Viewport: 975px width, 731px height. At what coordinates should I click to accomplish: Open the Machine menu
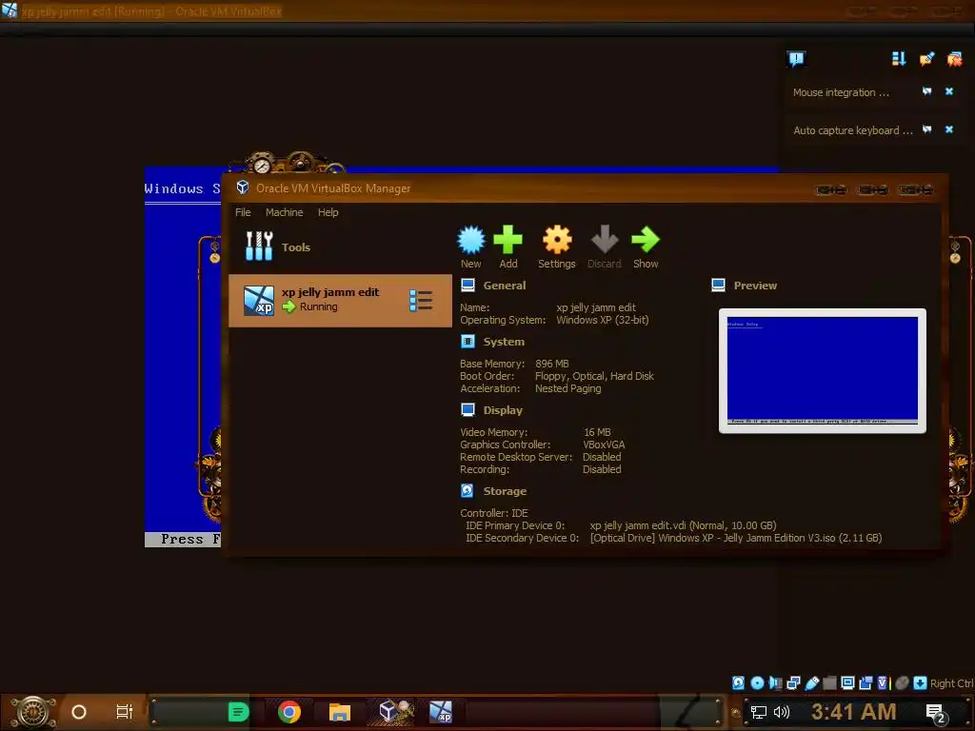point(284,212)
